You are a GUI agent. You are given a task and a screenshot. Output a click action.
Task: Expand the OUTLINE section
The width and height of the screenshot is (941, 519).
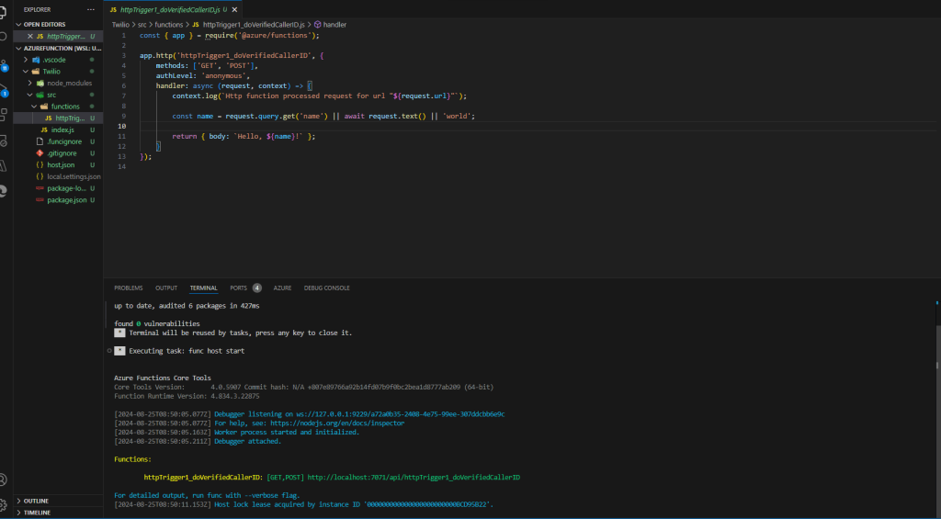[x=36, y=501]
